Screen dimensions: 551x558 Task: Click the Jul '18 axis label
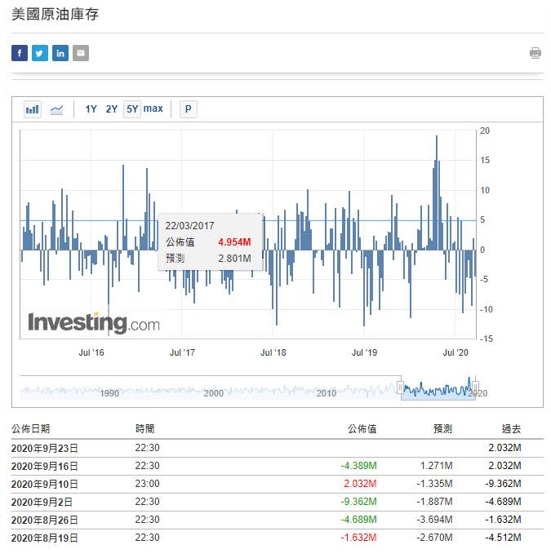[x=273, y=352]
